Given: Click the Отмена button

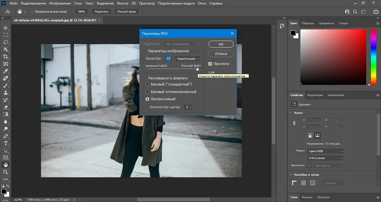Looking at the screenshot, I should pyautogui.click(x=221, y=54).
